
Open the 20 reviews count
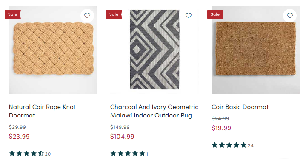pyautogui.click(x=48, y=154)
